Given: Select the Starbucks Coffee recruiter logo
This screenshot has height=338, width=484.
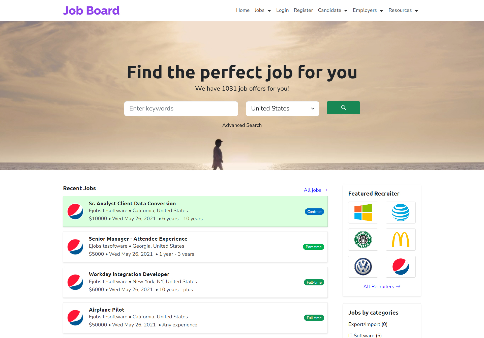Looking at the screenshot, I should coord(363,240).
